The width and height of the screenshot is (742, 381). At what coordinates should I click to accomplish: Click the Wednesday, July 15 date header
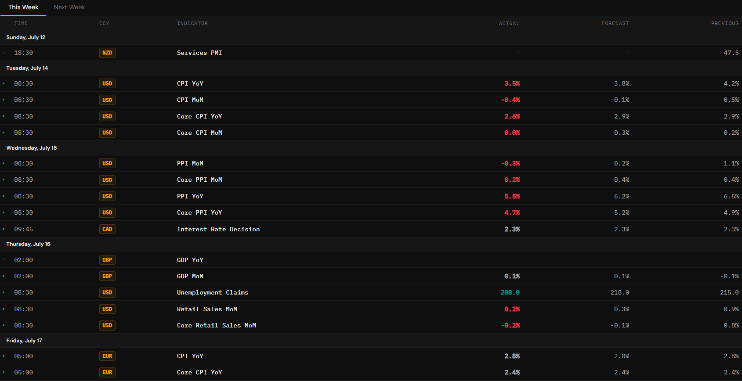coord(32,148)
